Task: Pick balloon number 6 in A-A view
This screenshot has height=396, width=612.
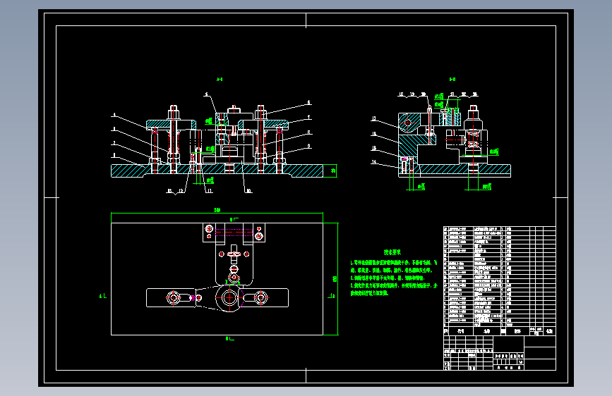Action: tap(308, 102)
